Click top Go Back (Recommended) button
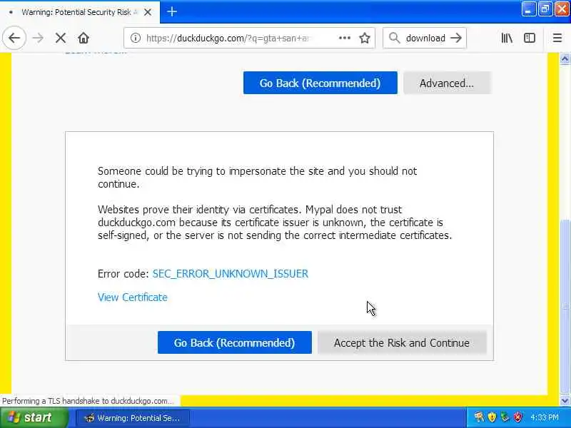 point(320,83)
